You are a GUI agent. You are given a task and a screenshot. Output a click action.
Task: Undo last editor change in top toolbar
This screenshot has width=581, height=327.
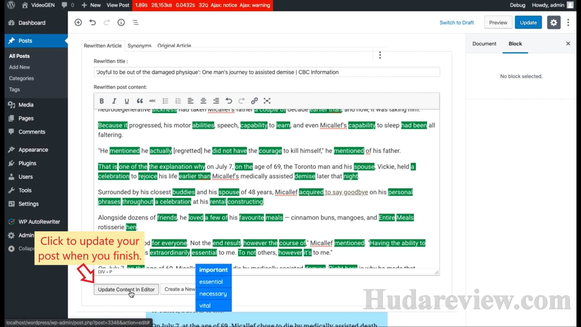coord(93,22)
